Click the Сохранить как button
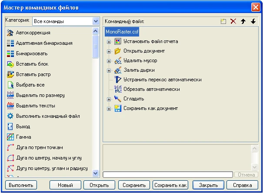 coord(170,185)
